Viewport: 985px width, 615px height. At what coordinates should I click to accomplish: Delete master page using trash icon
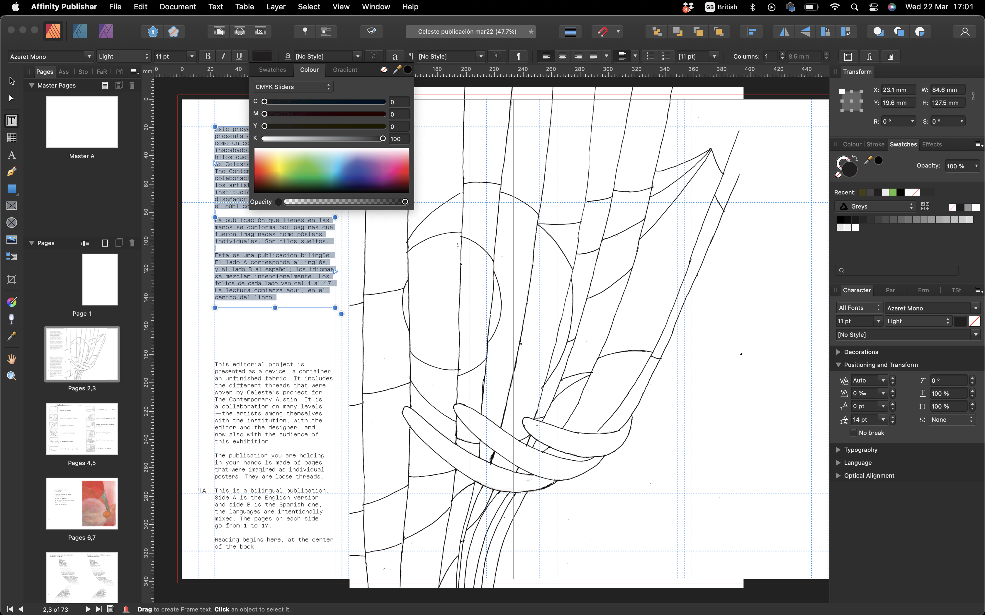(x=132, y=86)
